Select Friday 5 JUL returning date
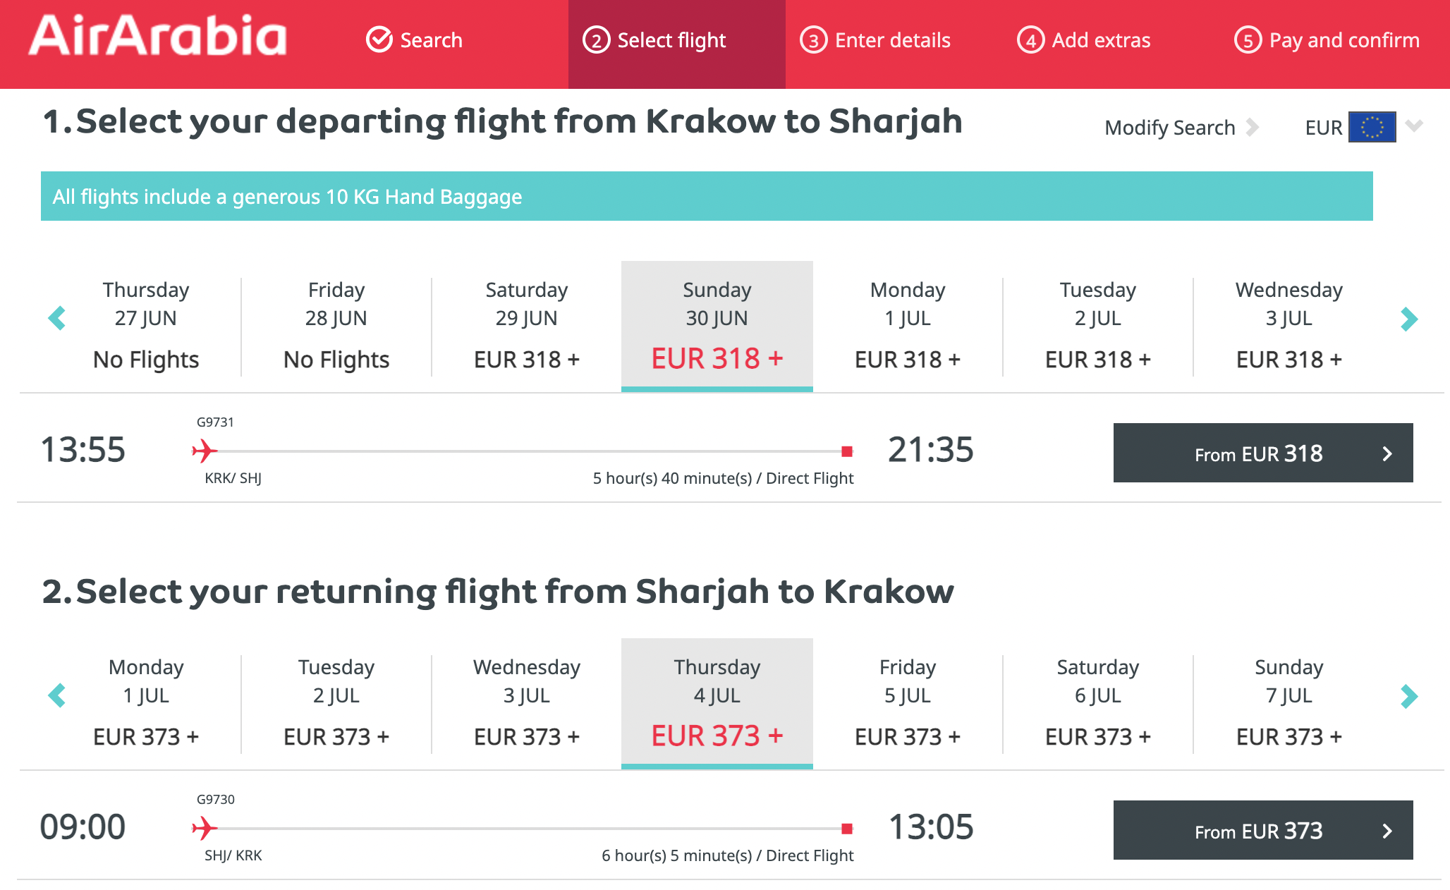Screen dimensions: 1450x890 point(908,703)
